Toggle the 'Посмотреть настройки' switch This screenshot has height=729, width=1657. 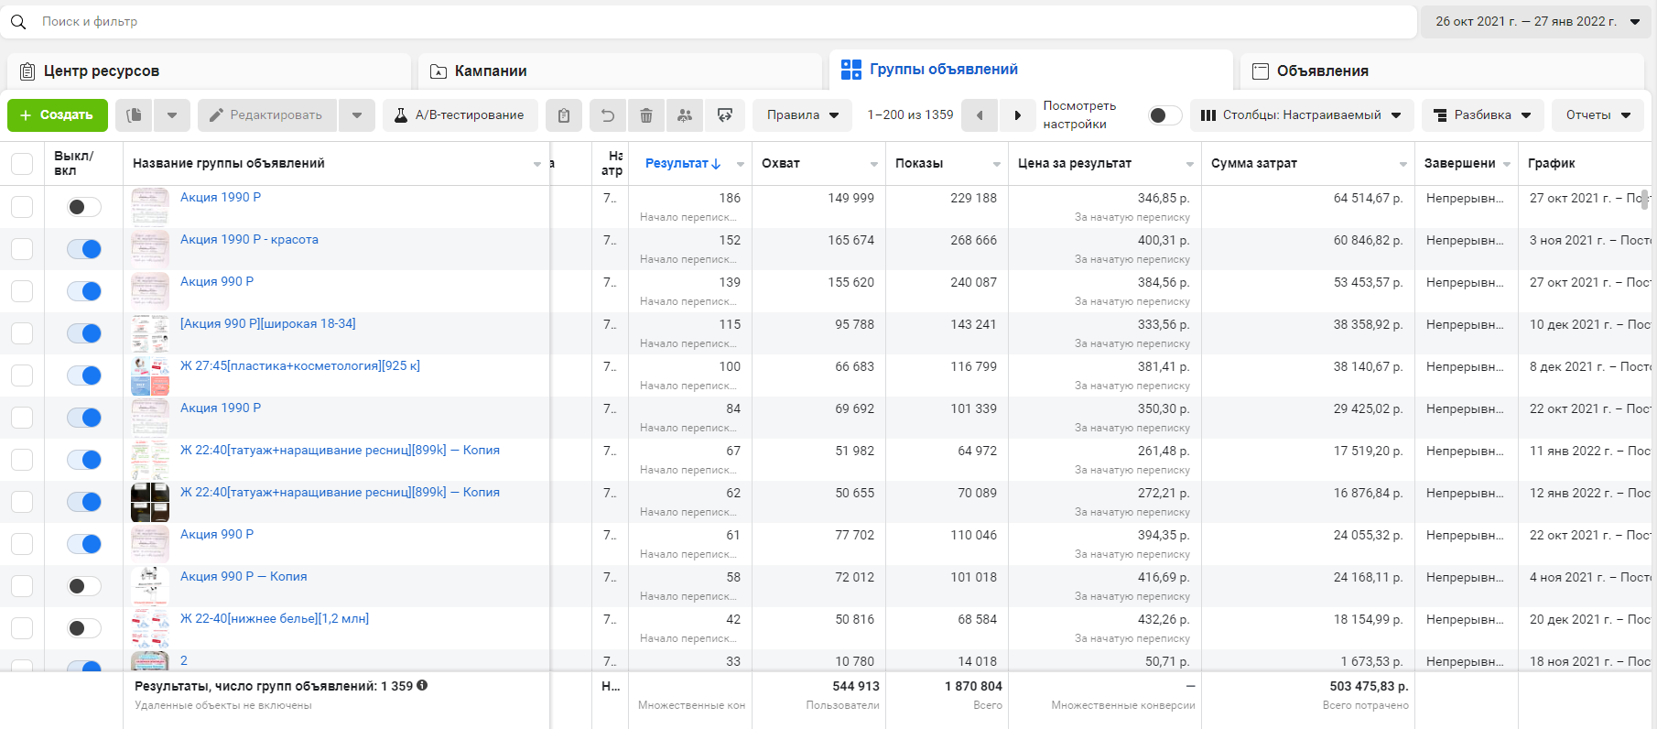pos(1164,115)
